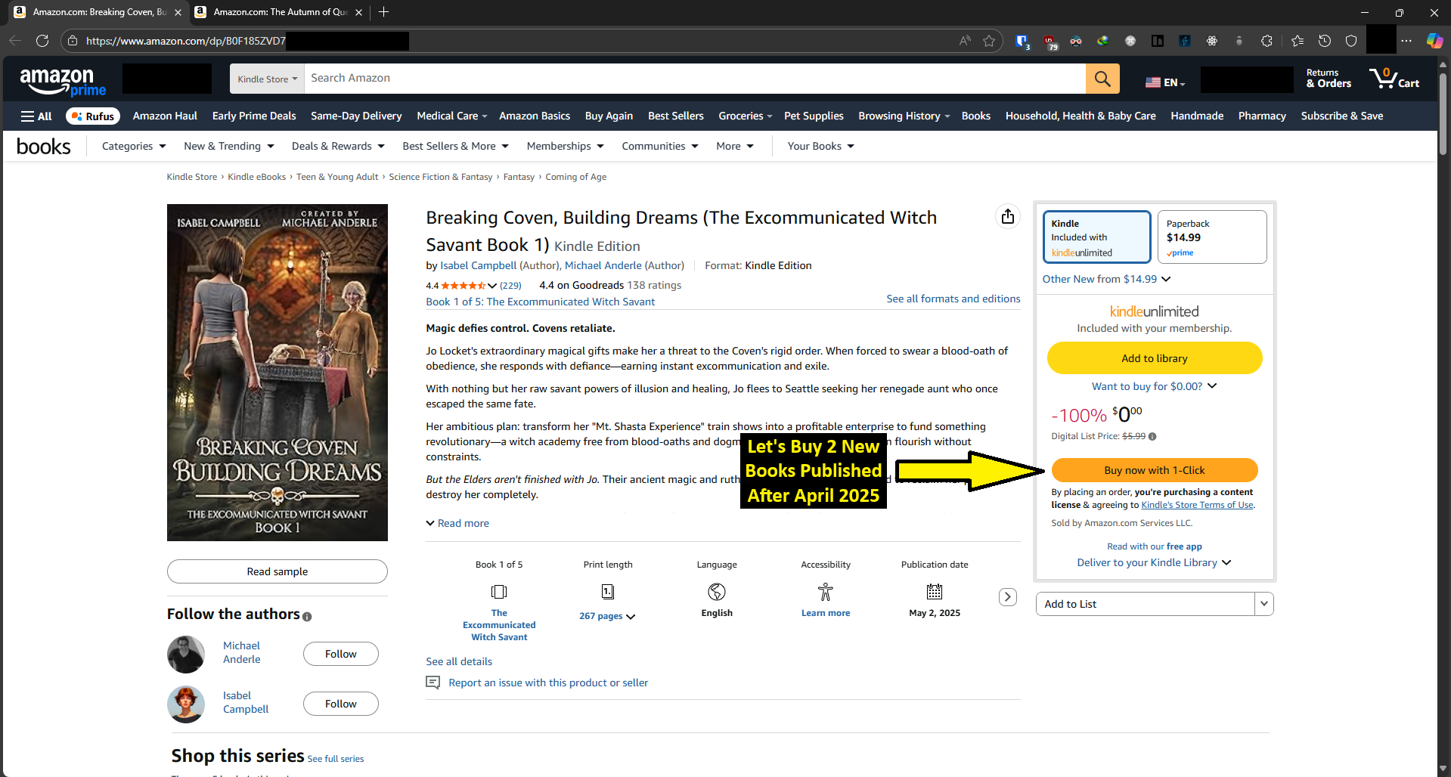Viewport: 1451px width, 777px height.
Task: Click the Amazon search magnifier icon
Action: (1102, 78)
